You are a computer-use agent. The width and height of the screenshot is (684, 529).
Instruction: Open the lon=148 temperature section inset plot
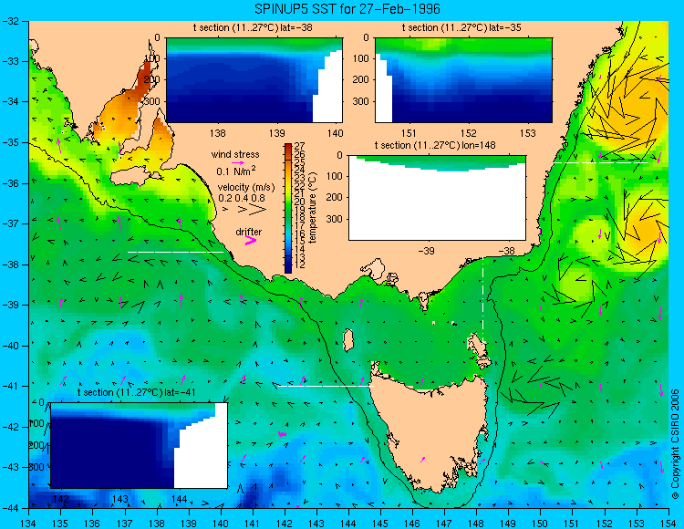coord(437,198)
